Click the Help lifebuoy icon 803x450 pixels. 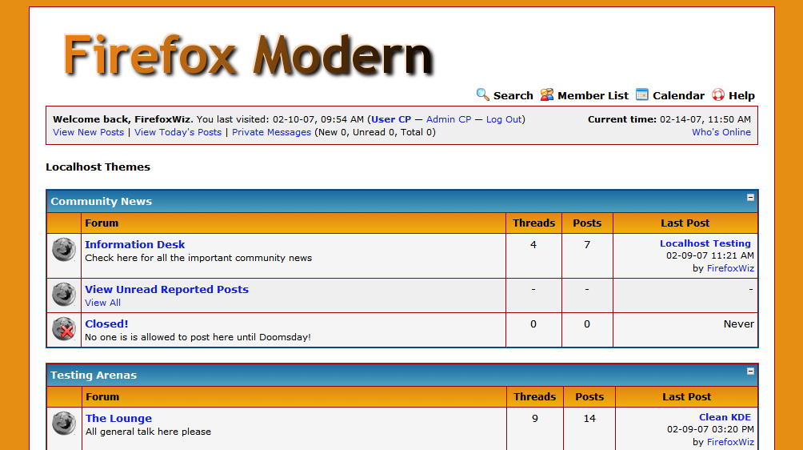[718, 94]
